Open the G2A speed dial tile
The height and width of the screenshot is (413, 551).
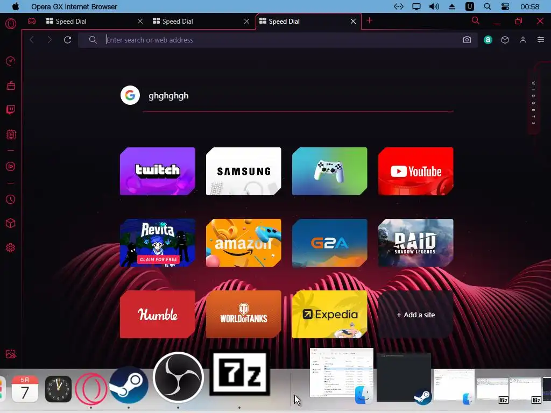[x=330, y=243]
